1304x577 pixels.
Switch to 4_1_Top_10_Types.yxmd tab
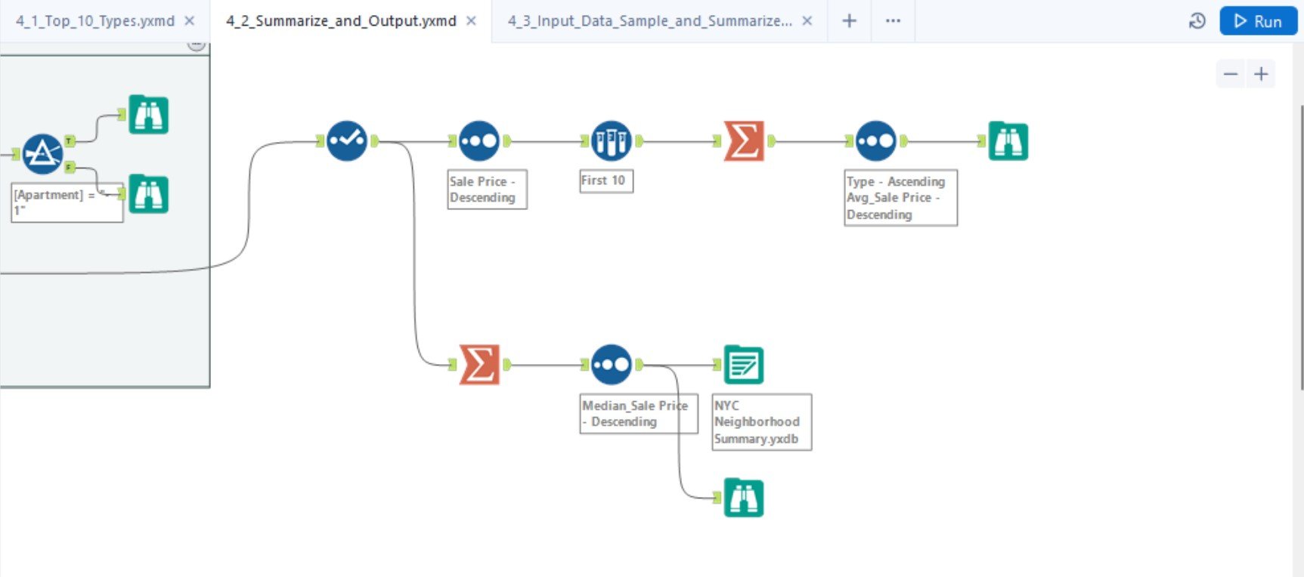click(x=95, y=21)
